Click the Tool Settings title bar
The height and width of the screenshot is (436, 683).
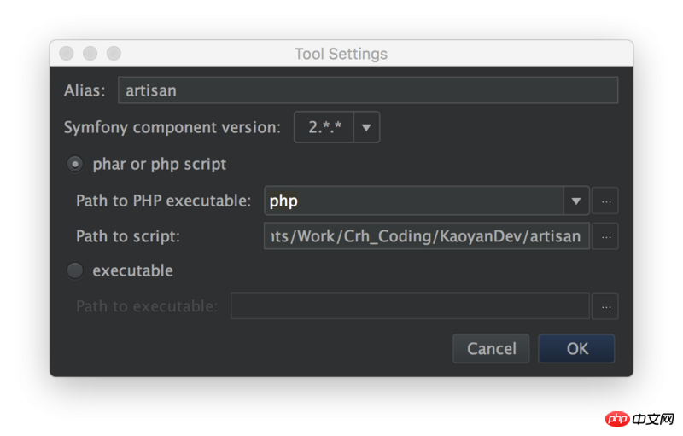341,54
